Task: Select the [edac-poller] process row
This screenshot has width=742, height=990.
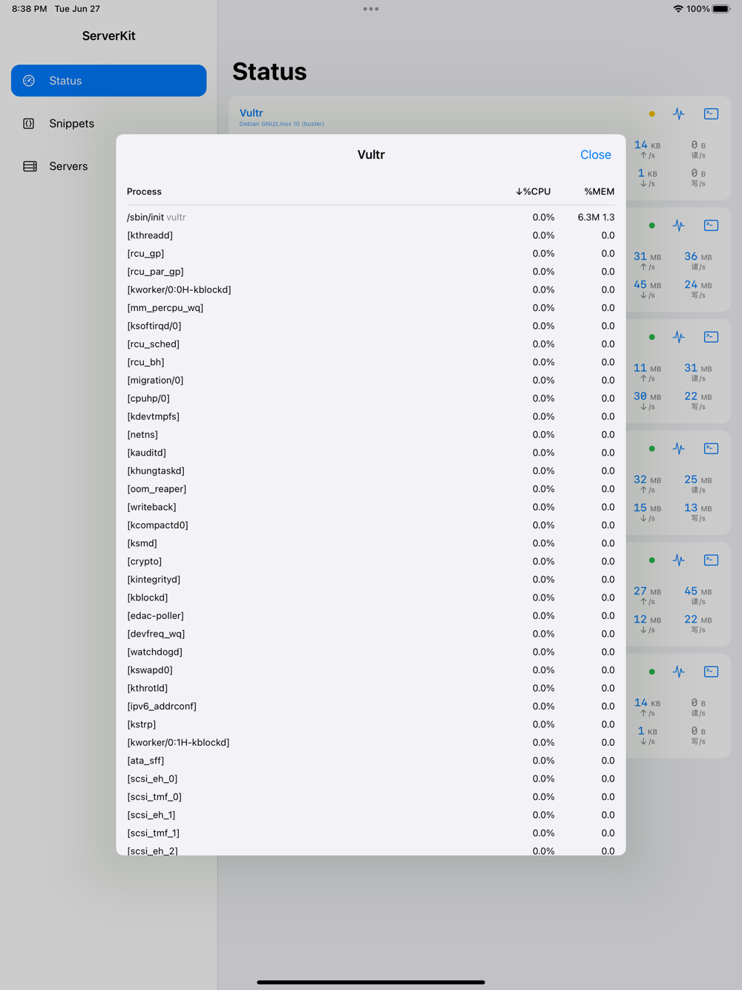Action: (371, 615)
